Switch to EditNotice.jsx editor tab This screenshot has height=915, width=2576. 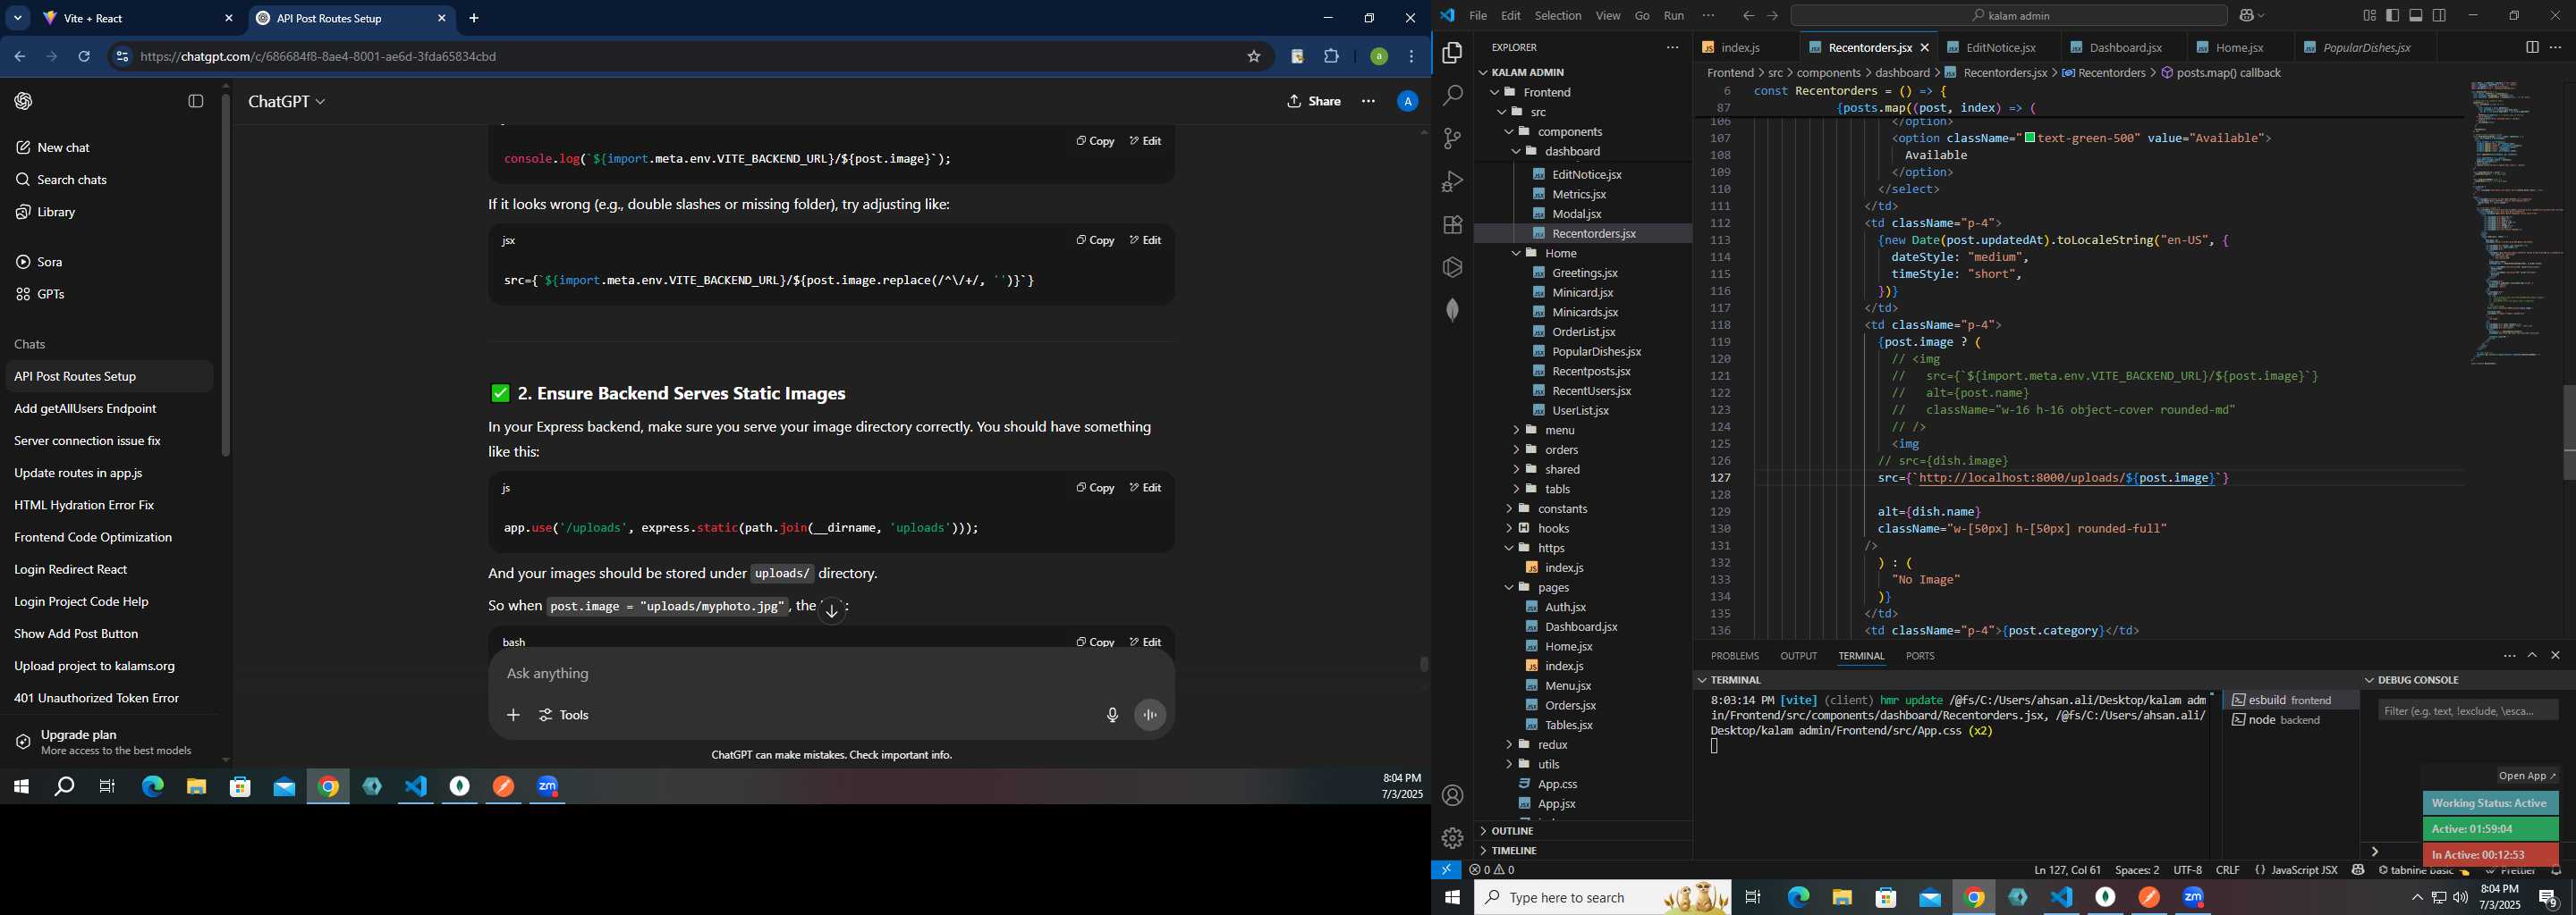(1999, 47)
